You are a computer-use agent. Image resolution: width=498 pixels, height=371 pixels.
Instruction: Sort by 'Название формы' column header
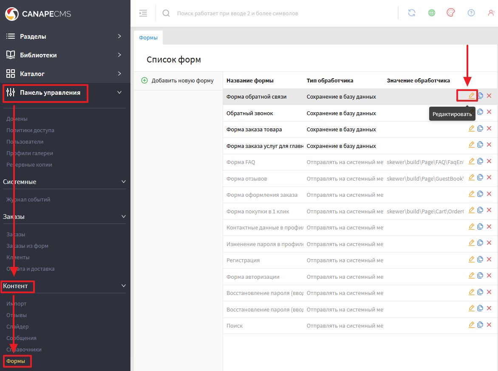pyautogui.click(x=250, y=81)
